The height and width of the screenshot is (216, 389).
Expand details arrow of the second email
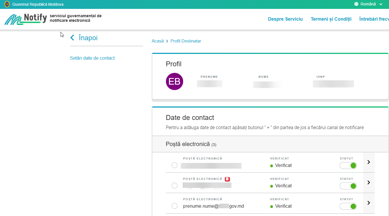tap(369, 182)
